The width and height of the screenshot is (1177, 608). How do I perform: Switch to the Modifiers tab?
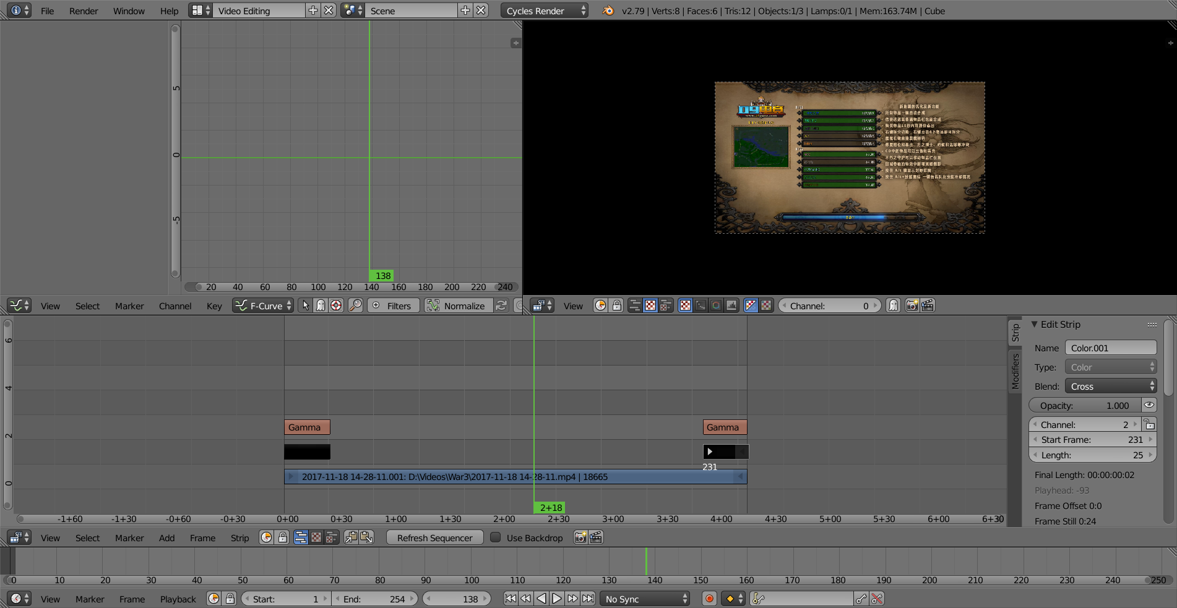[x=1015, y=371]
